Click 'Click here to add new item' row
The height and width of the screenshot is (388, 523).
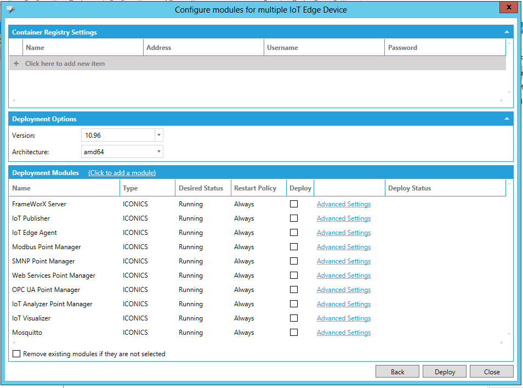258,64
